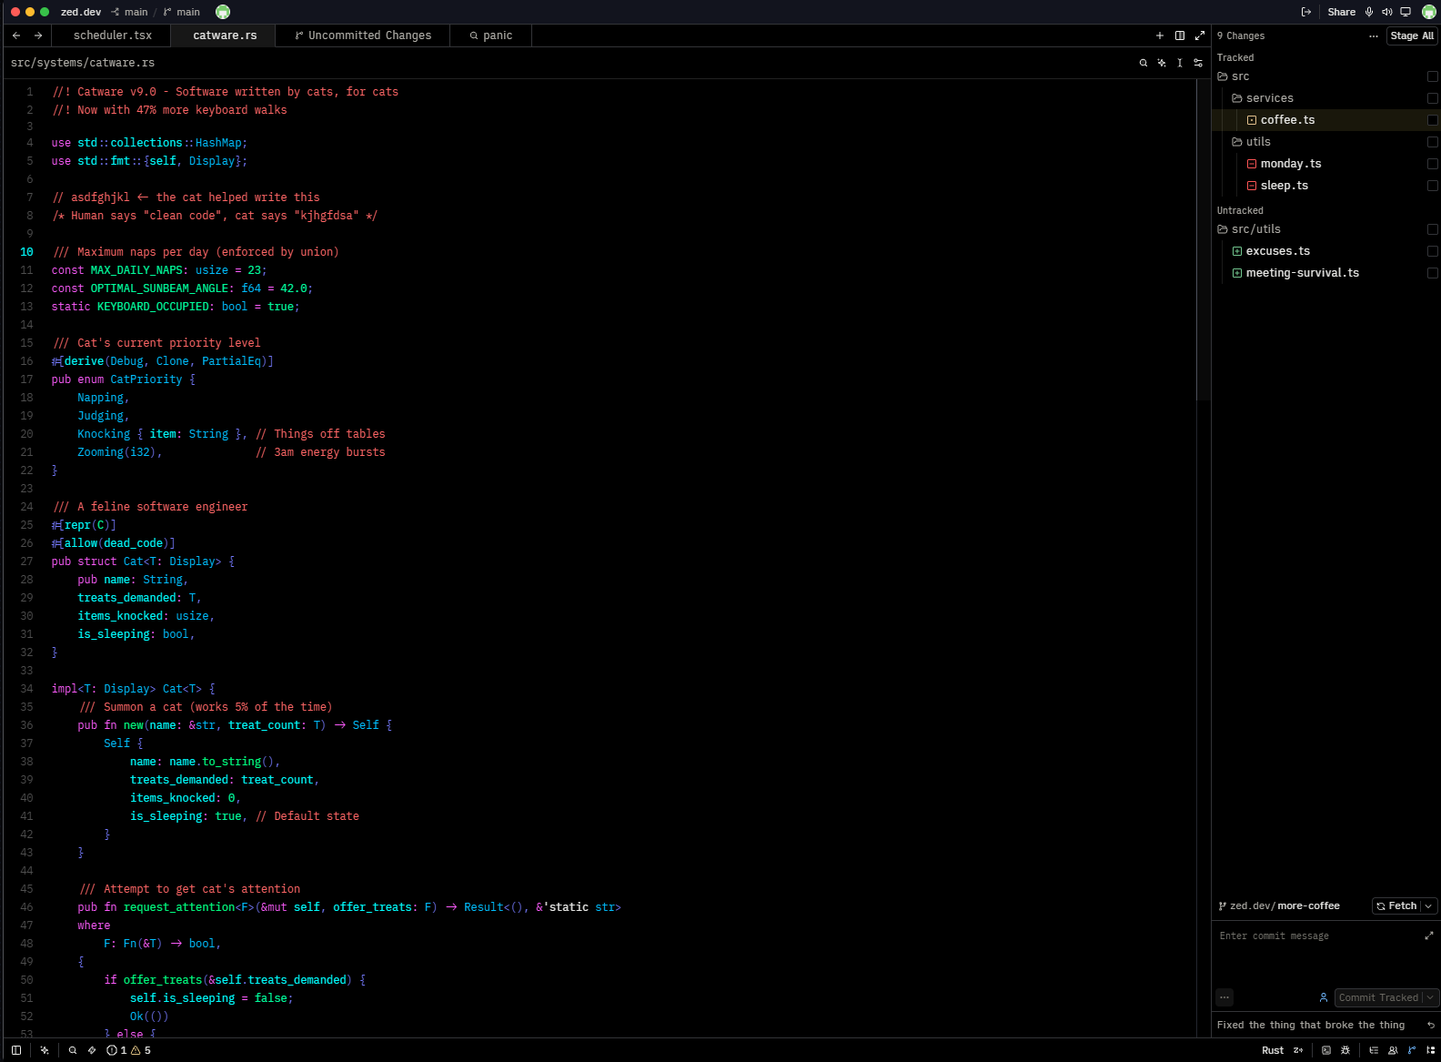1441x1062 pixels.
Task: Collapse the src/utils untracked folder
Action: 1223,229
